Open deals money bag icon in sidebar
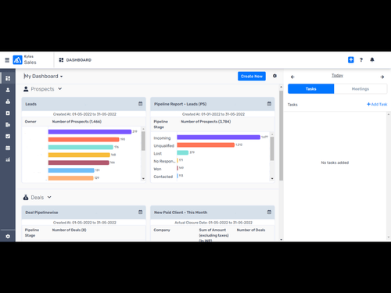Screen dimensions: 391x293 pyautogui.click(x=8, y=102)
